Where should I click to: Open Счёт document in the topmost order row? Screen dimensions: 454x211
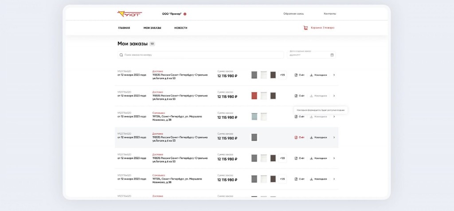pos(300,75)
